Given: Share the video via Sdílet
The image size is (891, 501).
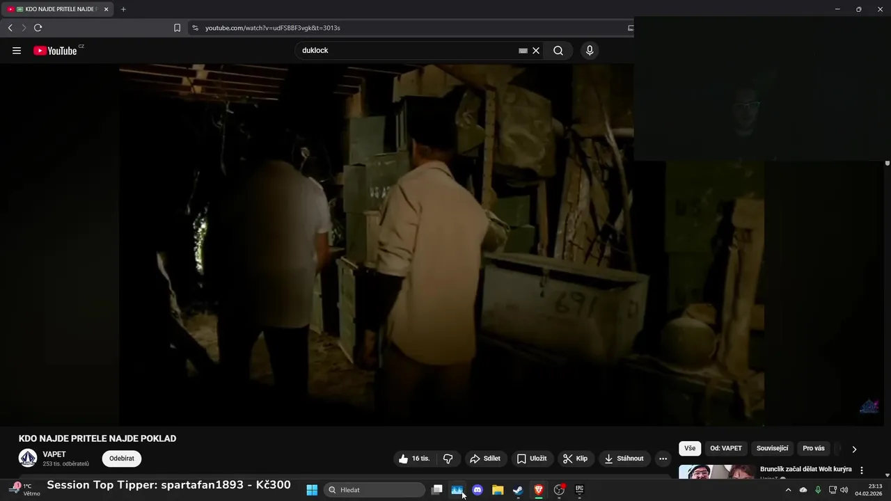Looking at the screenshot, I should coord(485,459).
